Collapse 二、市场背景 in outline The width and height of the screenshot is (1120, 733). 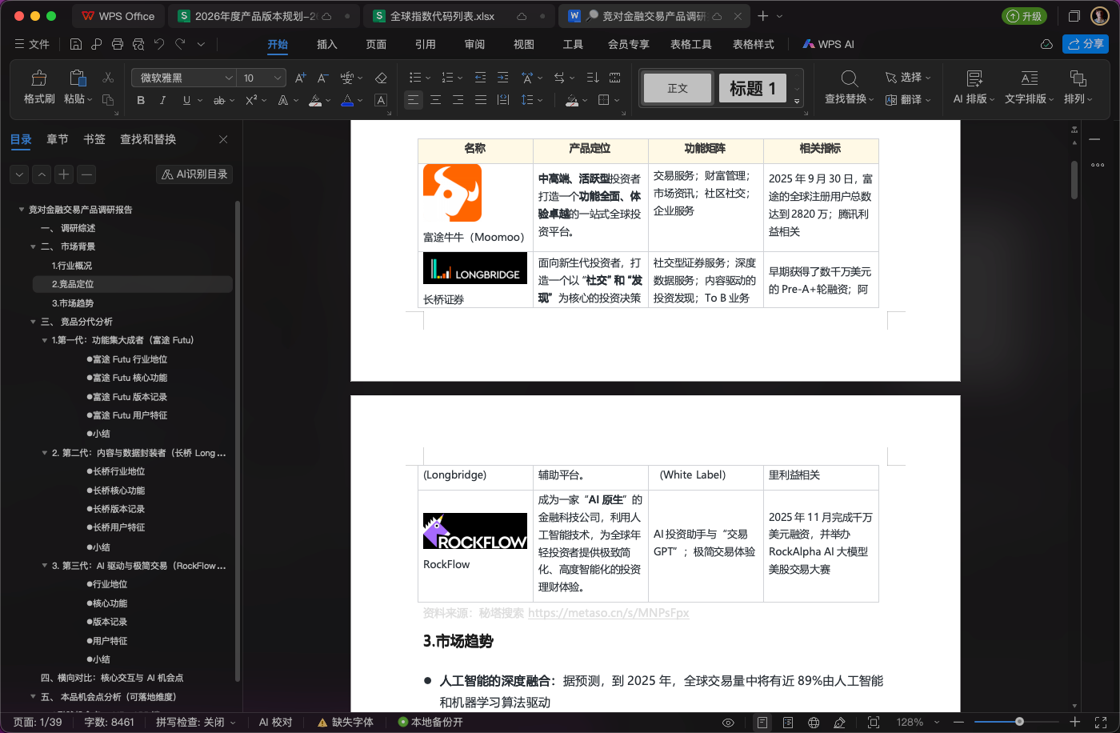tap(33, 247)
